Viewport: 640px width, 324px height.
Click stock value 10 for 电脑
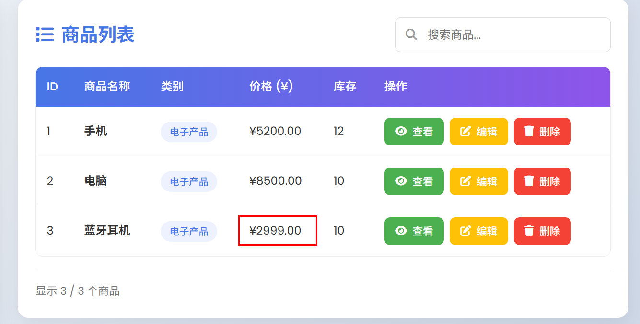pyautogui.click(x=339, y=181)
